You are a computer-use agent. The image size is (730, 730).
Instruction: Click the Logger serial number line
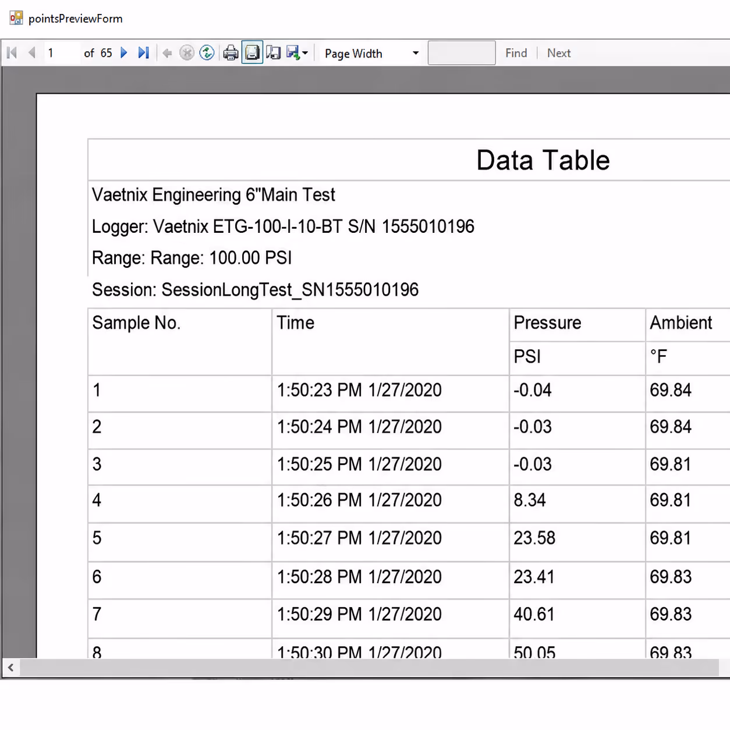pyautogui.click(x=283, y=226)
